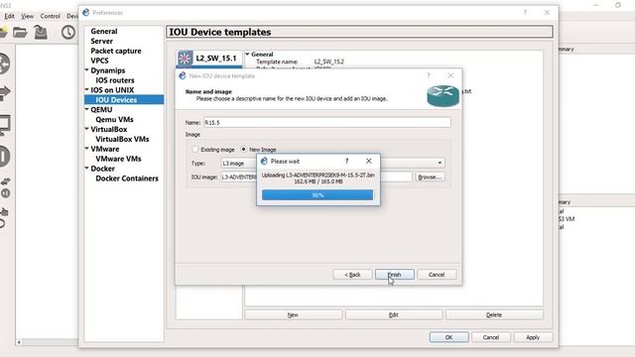
Task: Open project folder icon in GNS3 toolbar
Action: click(x=20, y=33)
